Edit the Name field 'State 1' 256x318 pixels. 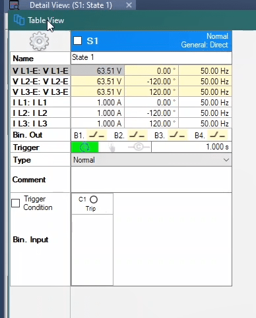tap(151, 58)
